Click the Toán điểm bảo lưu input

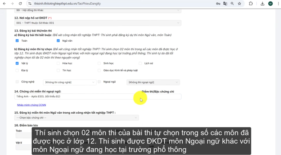[24, 135]
